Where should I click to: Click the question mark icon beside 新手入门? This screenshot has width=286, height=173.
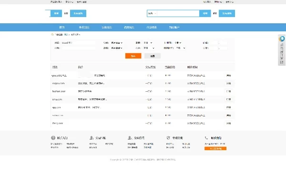[53, 138]
